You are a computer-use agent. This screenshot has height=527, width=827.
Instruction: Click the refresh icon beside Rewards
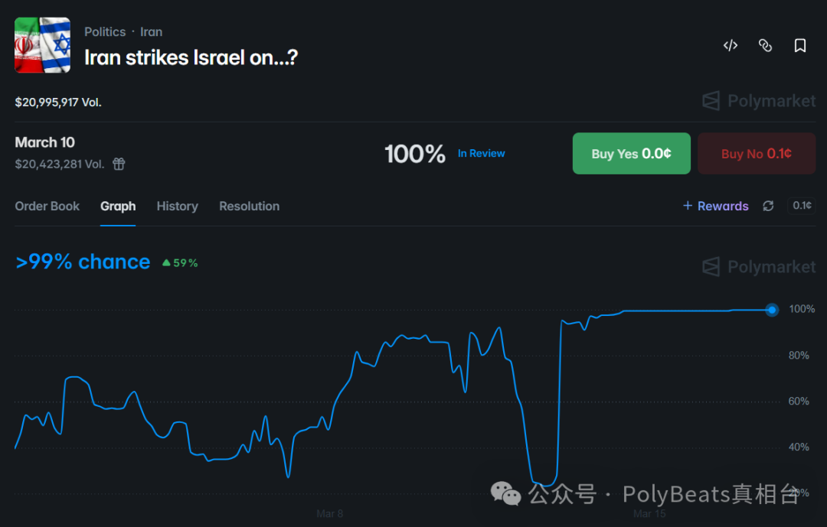[768, 206]
